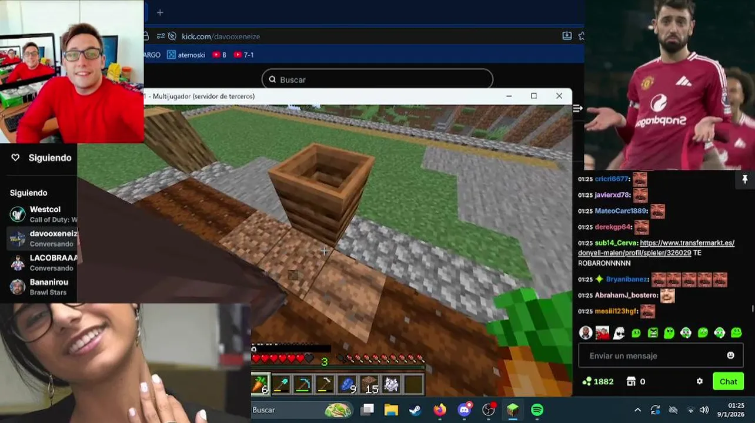Open the YouTube bookmark labeled B
755x423 pixels.
tap(219, 55)
